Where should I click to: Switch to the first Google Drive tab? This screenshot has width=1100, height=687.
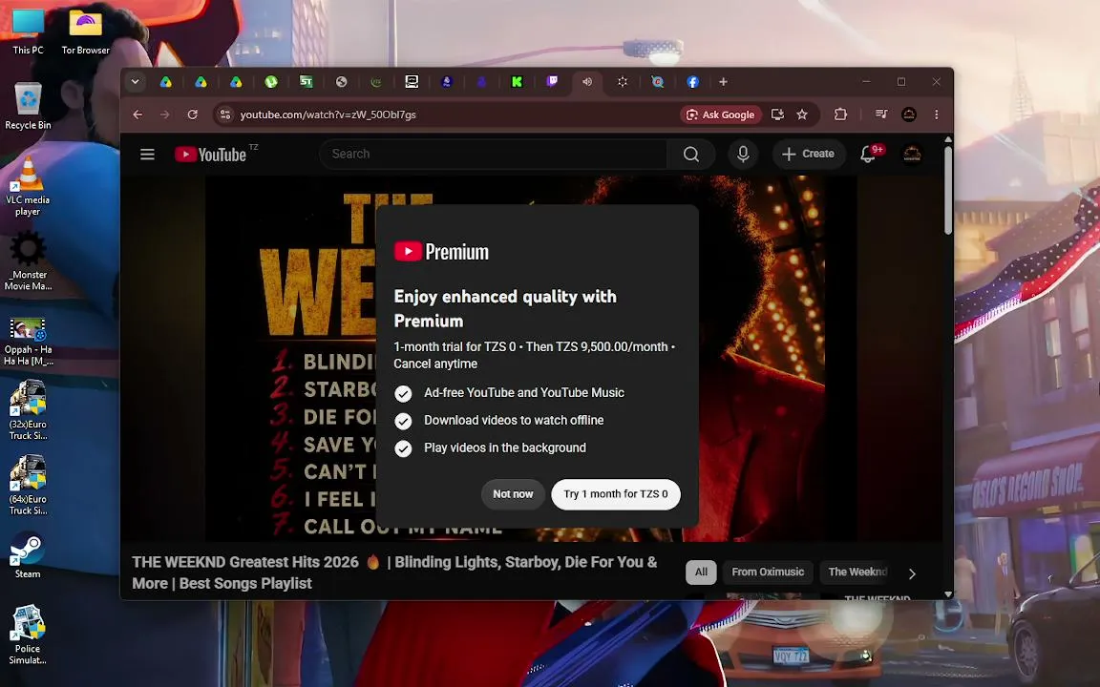(x=165, y=82)
